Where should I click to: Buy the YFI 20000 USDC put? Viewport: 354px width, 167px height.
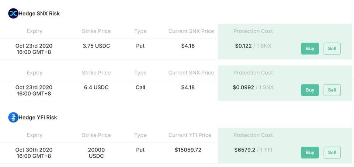click(310, 153)
